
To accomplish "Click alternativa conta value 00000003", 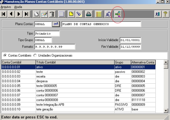I will (x=143, y=76).
